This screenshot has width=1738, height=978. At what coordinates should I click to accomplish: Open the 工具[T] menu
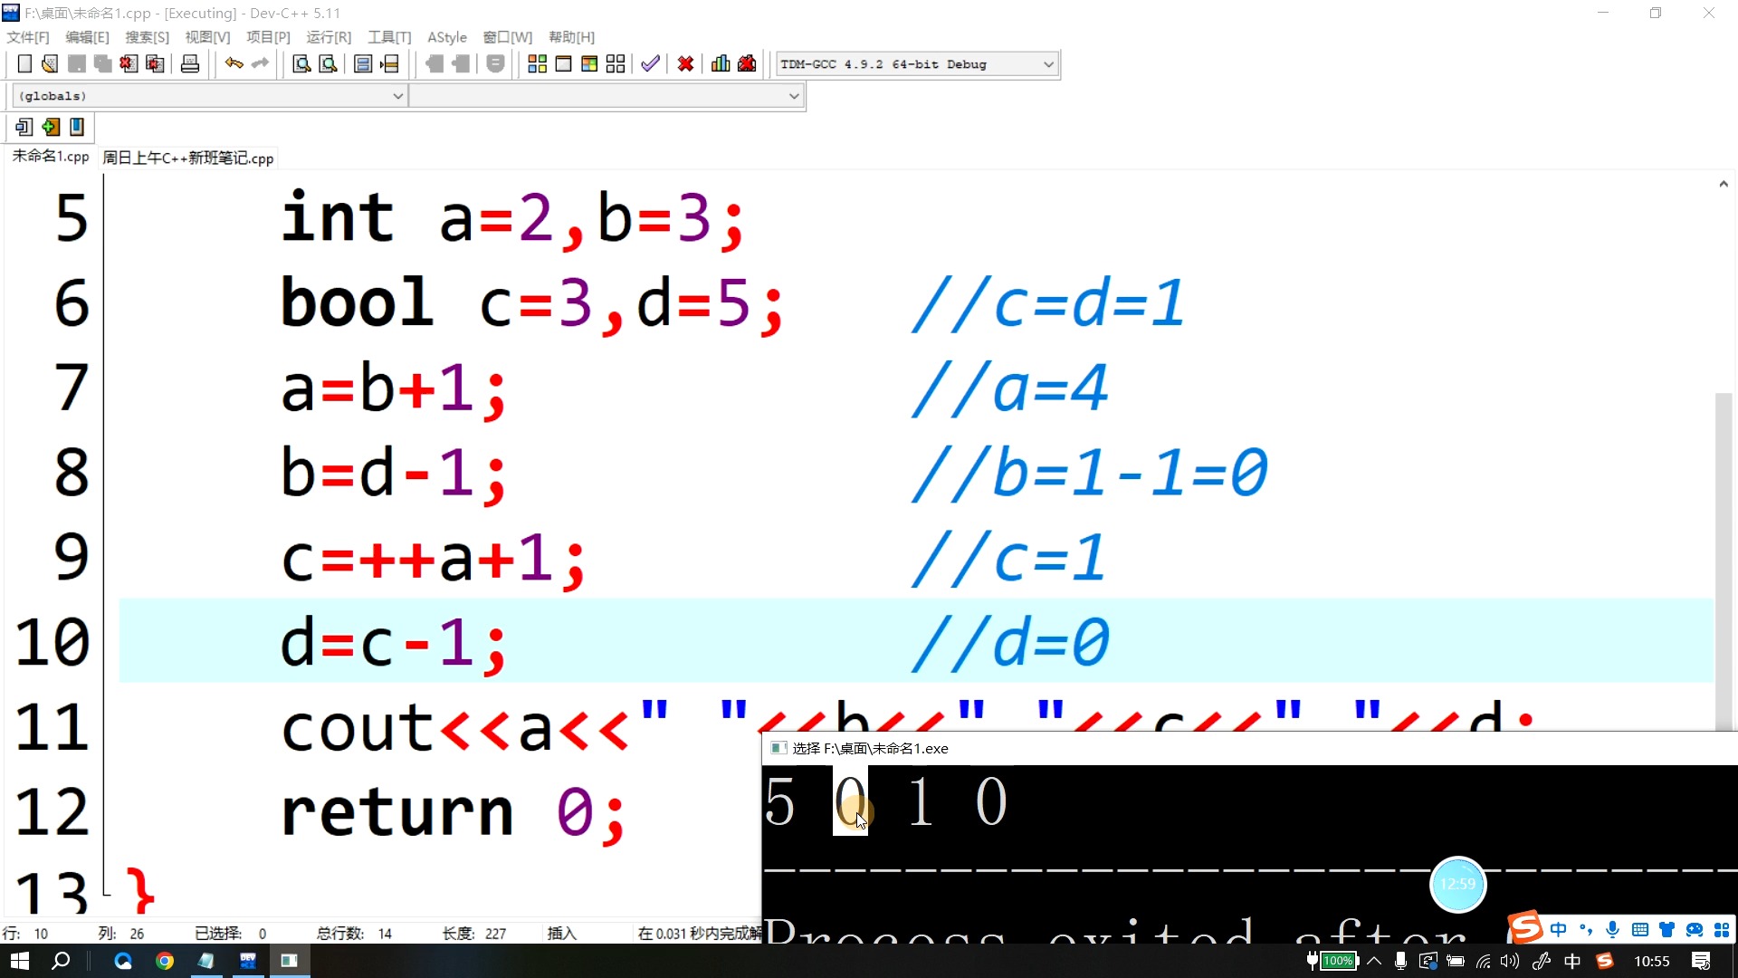[389, 37]
